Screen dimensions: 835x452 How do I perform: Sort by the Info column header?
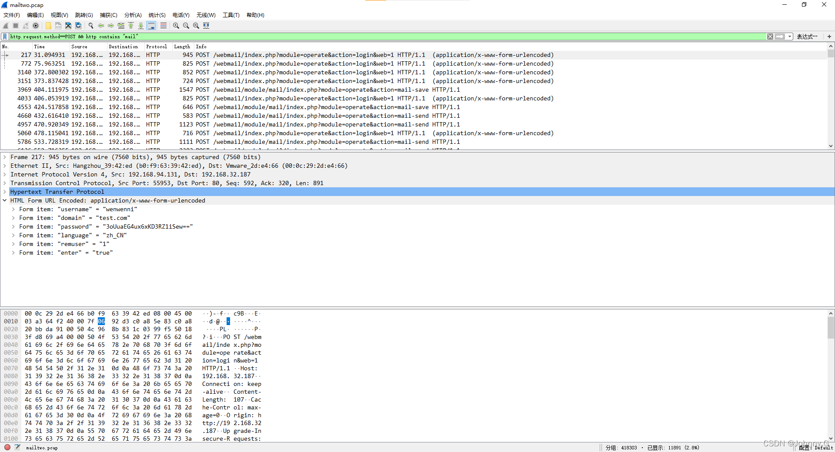[x=511, y=47]
